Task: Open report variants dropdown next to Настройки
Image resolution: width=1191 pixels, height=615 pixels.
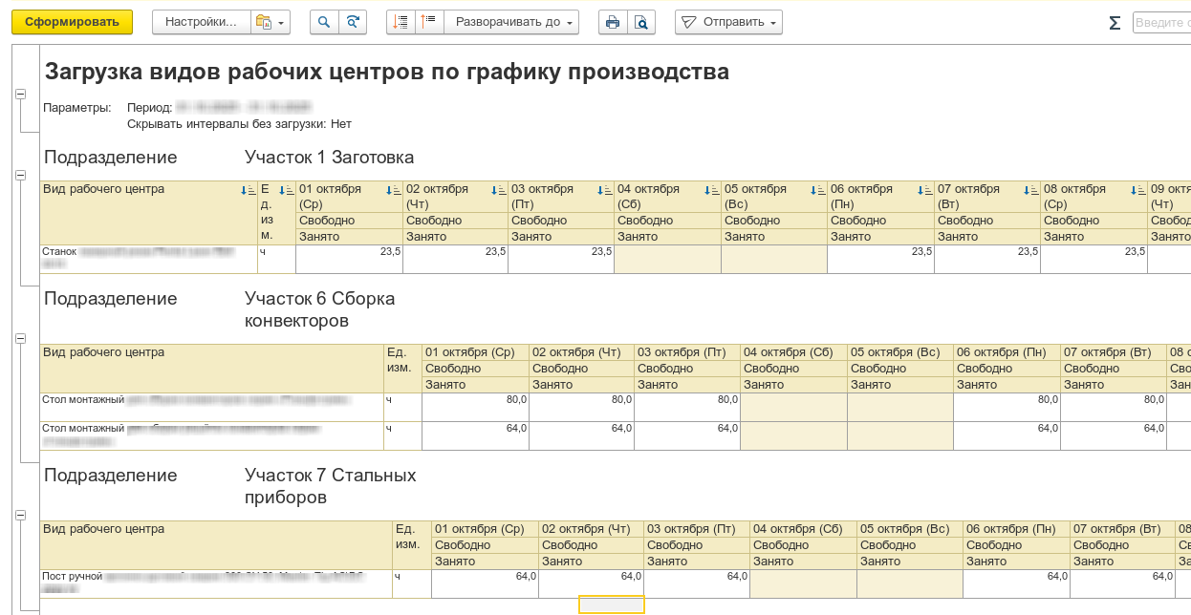Action: (270, 22)
